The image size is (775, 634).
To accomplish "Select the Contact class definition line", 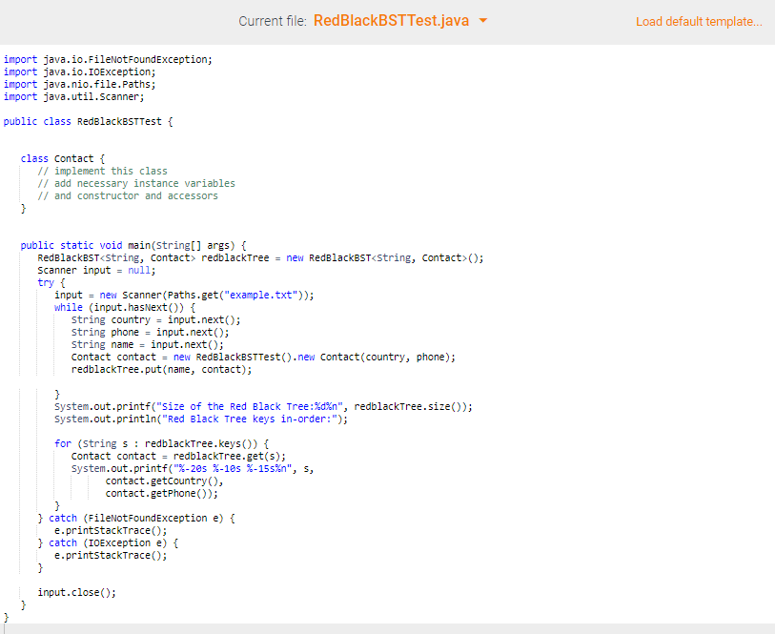I will tap(54, 158).
